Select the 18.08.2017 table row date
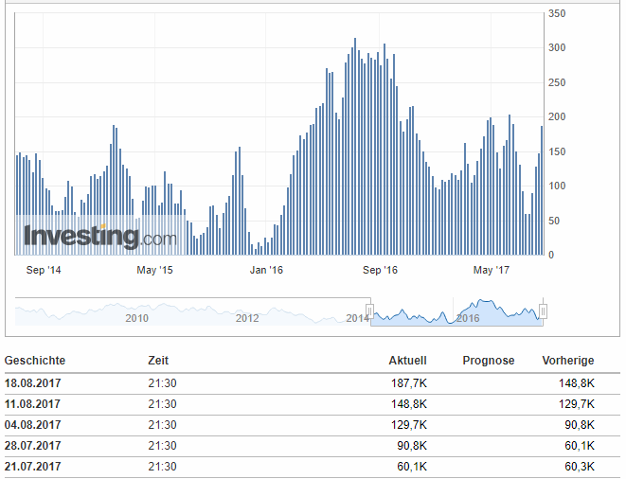This screenshot has width=626, height=479. click(33, 384)
